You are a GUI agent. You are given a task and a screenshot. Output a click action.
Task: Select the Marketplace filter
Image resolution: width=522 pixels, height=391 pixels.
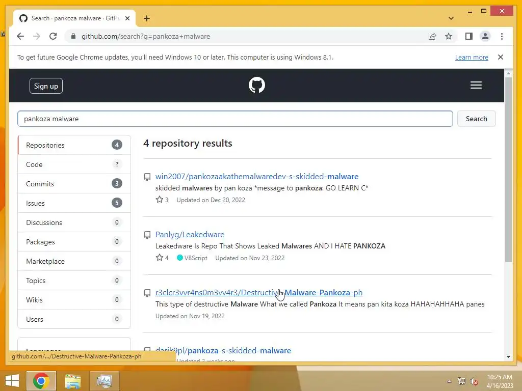click(74, 261)
